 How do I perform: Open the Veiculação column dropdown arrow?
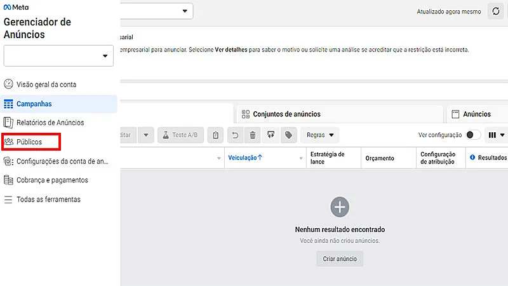click(x=301, y=158)
